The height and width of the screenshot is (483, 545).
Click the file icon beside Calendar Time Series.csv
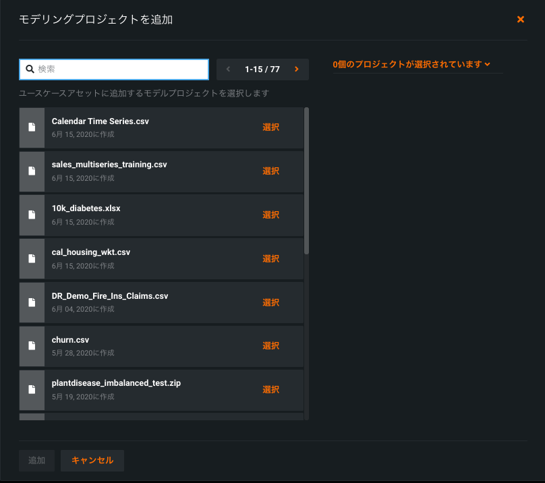32,127
